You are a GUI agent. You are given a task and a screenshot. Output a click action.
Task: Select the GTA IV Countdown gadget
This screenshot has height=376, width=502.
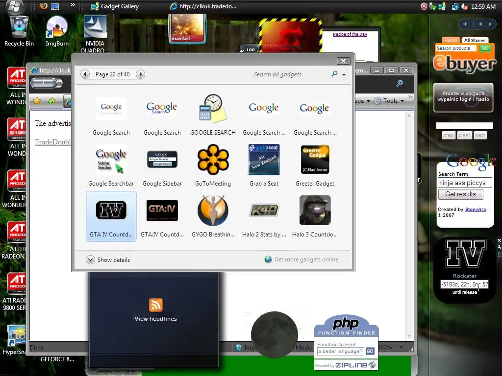[x=111, y=216]
